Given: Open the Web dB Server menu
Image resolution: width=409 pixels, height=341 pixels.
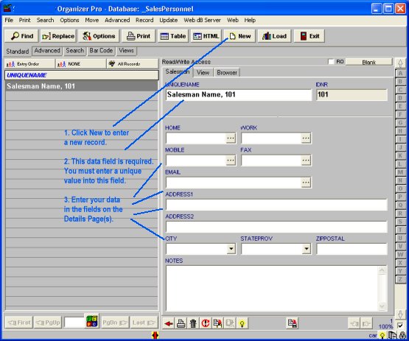Looking at the screenshot, I should pos(202,20).
